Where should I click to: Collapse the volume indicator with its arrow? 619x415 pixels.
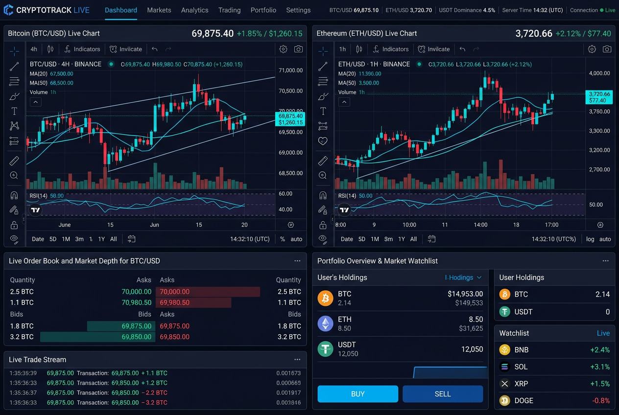(35, 102)
